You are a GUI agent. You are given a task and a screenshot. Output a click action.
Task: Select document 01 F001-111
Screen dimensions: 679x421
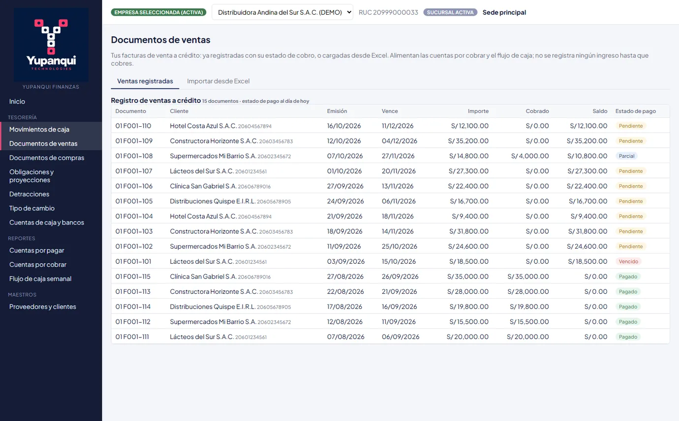[132, 337]
